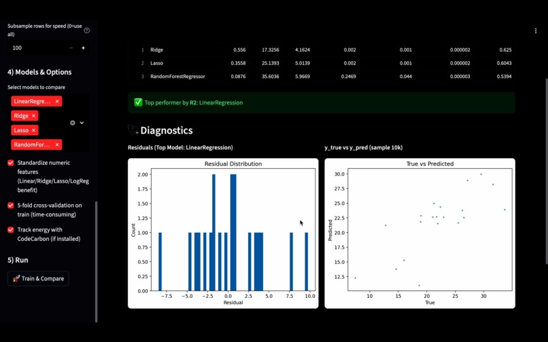Select the 0.5394 value in RandomForest row
548x342 pixels.
[x=504, y=77]
